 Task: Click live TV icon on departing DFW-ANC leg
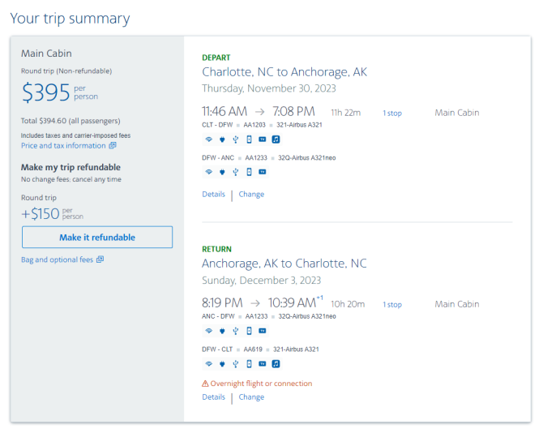[263, 172]
